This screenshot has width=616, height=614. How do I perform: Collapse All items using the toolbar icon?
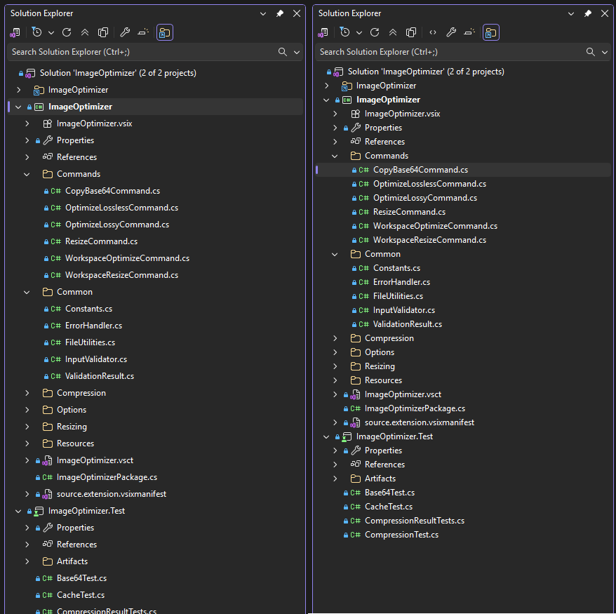click(84, 32)
